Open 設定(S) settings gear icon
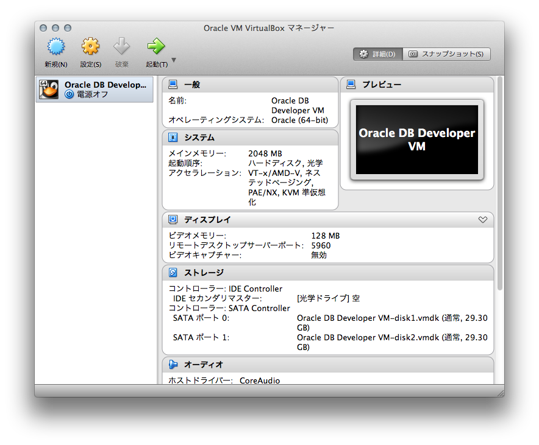 click(90, 47)
